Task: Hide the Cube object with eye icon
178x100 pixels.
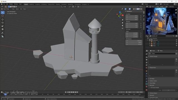Action: click(176, 44)
